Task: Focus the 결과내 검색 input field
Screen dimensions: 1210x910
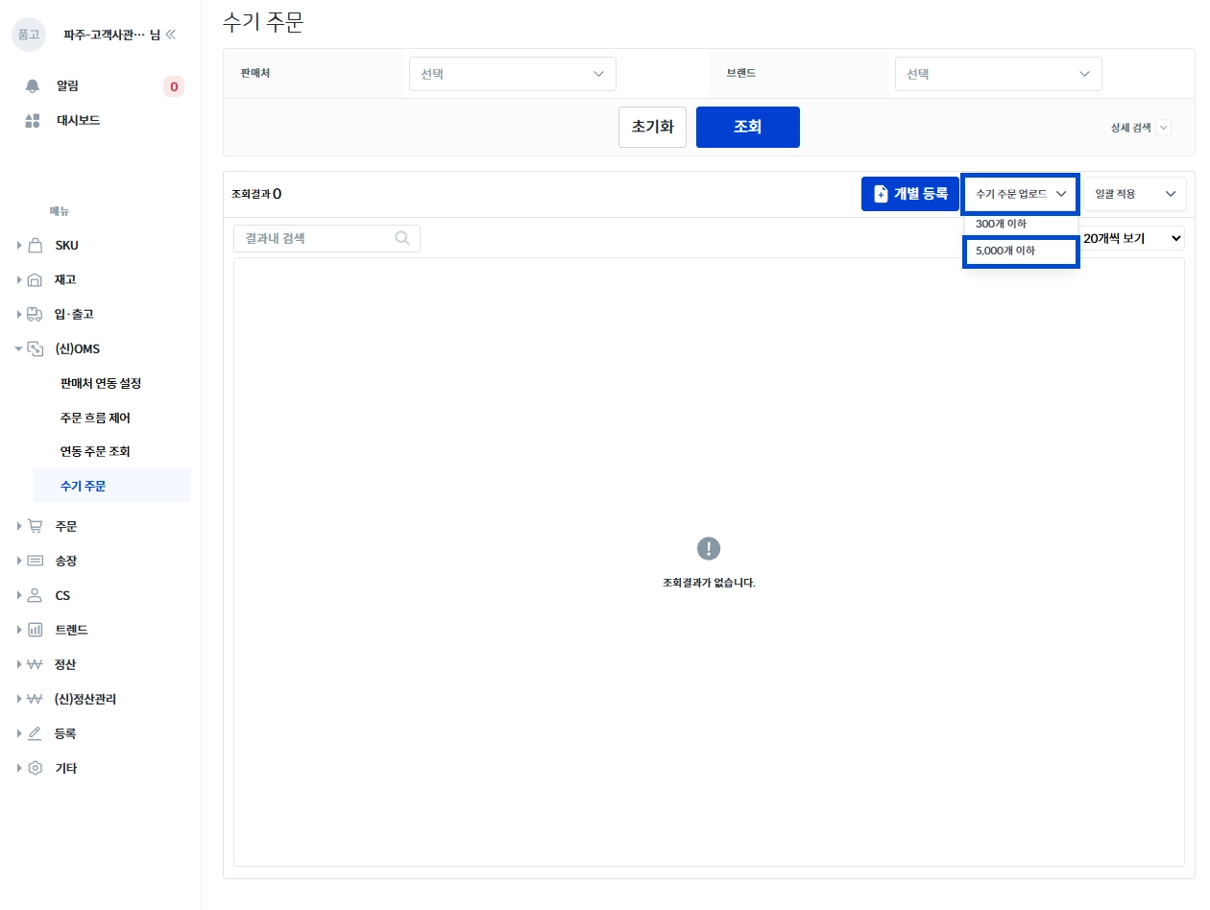Action: tap(327, 238)
